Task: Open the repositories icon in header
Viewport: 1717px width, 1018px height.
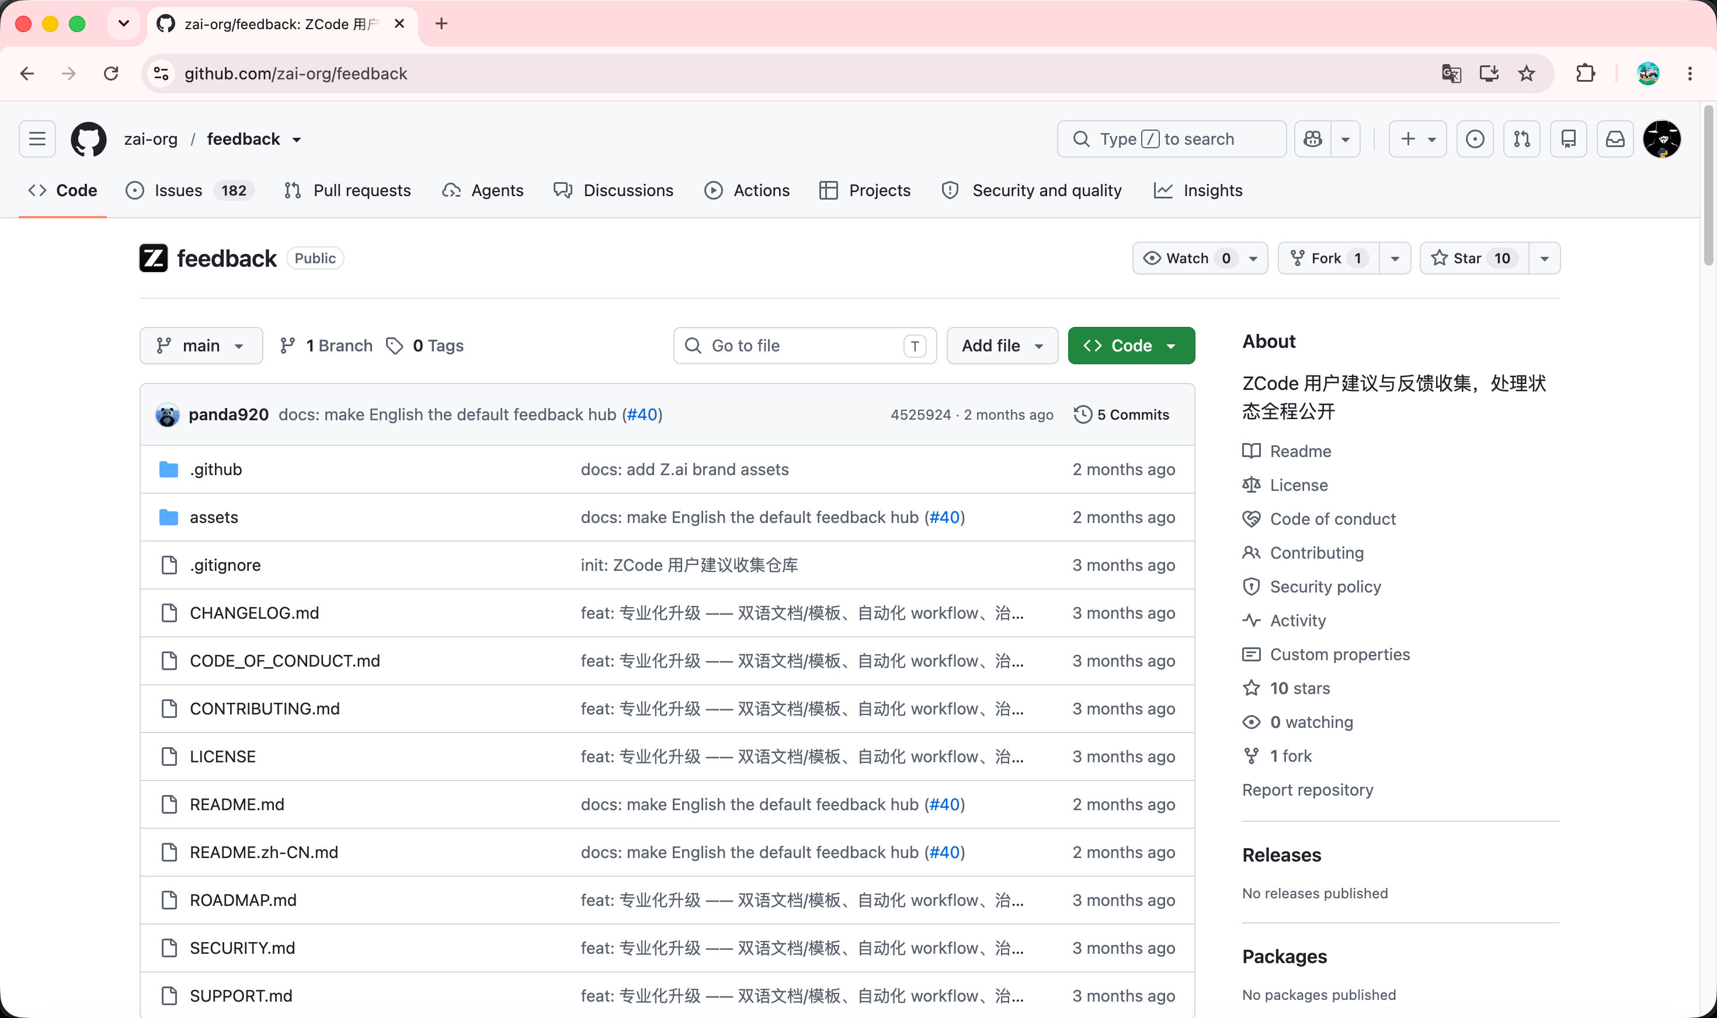Action: point(1568,140)
